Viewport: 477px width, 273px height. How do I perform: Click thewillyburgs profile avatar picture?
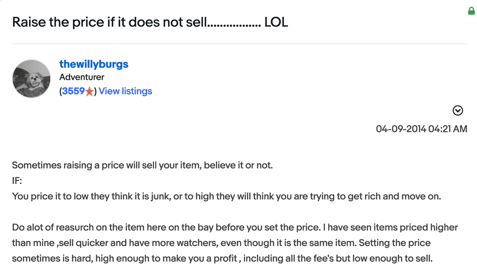click(x=31, y=78)
